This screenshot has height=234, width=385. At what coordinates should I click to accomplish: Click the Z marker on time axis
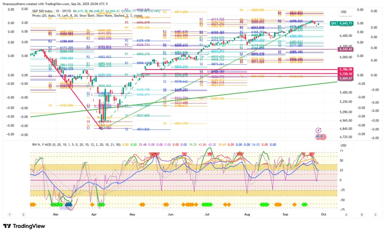click(23, 214)
